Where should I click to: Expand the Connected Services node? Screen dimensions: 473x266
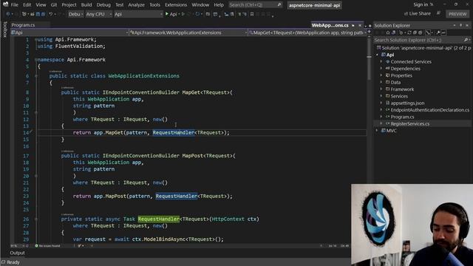click(381, 61)
